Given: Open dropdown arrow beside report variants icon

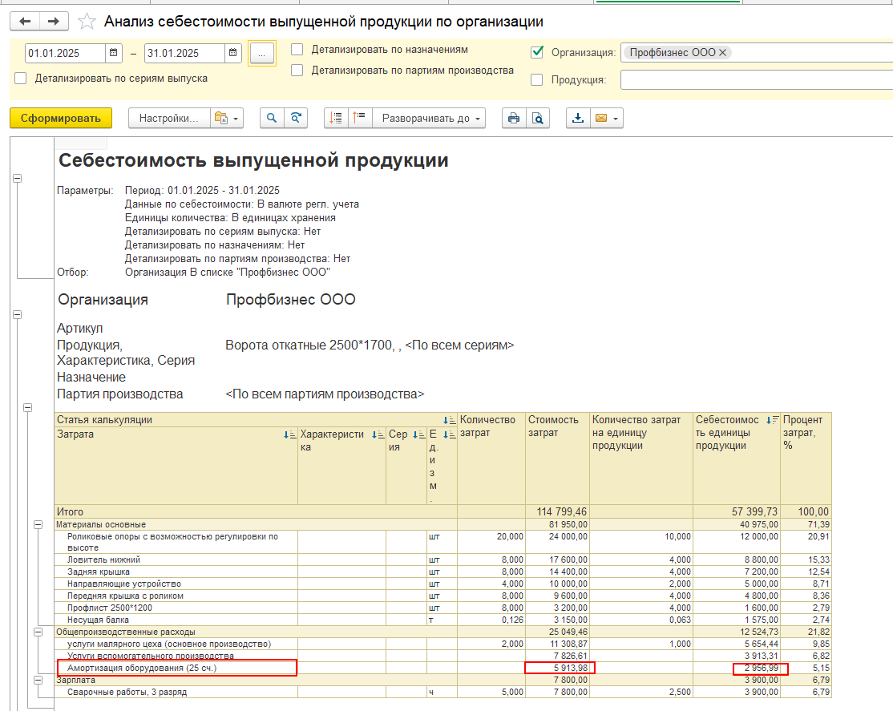Looking at the screenshot, I should 236,119.
